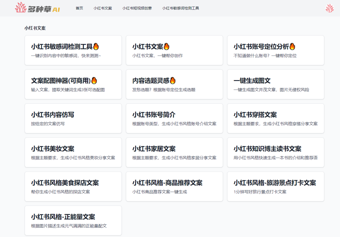
Task: Open the 文案配图神器(可商用) card title
Action: [61, 81]
